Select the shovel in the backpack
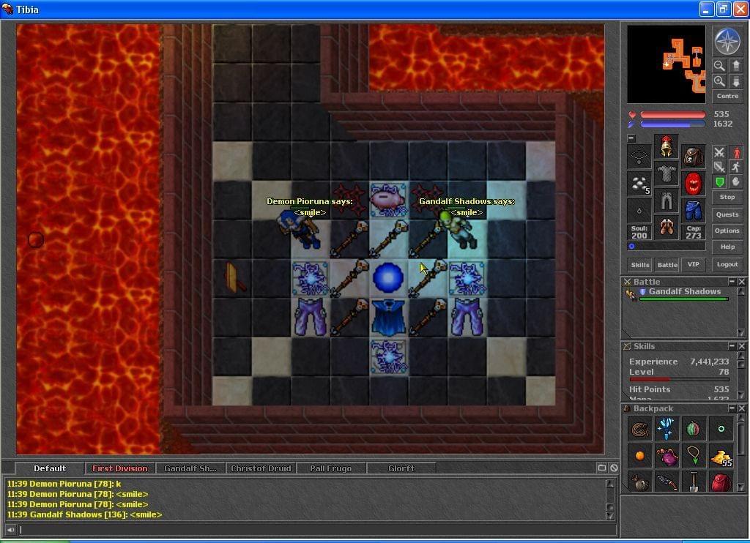750x543 pixels. click(693, 482)
